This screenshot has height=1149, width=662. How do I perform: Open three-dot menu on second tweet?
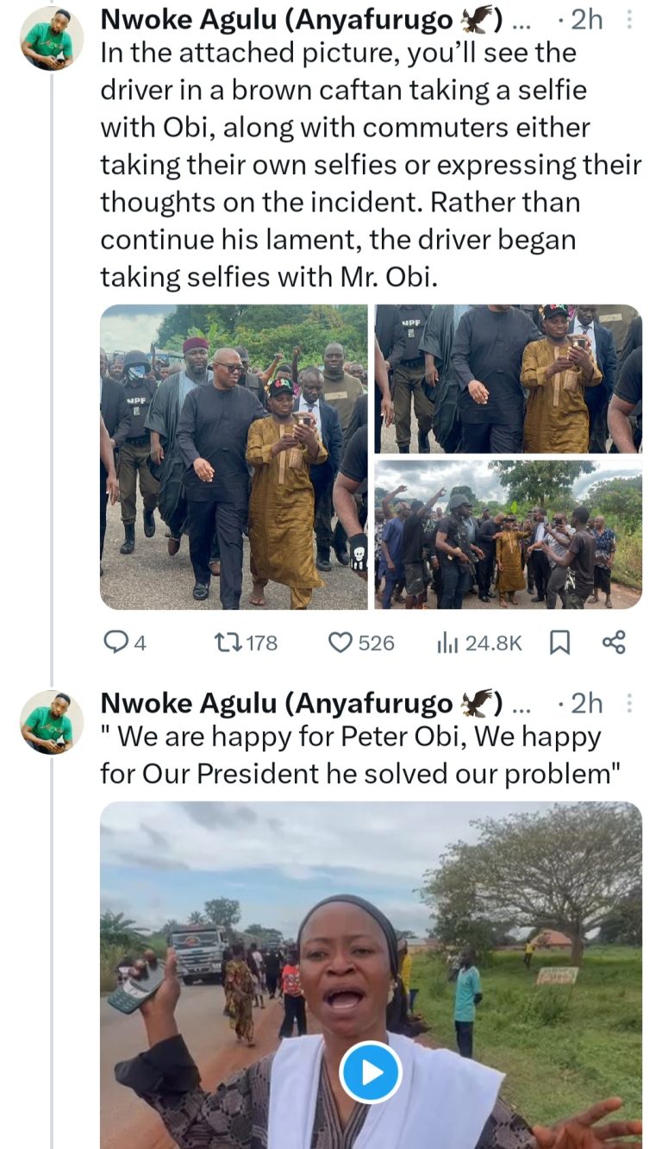[628, 704]
